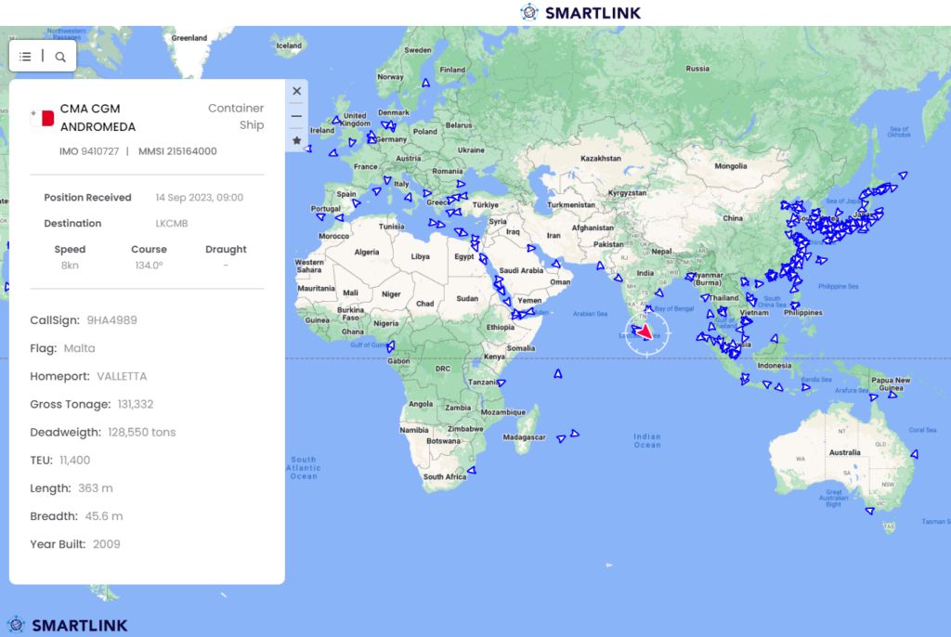The image size is (951, 637).
Task: Click the Malta flag icon
Action: pos(42,118)
